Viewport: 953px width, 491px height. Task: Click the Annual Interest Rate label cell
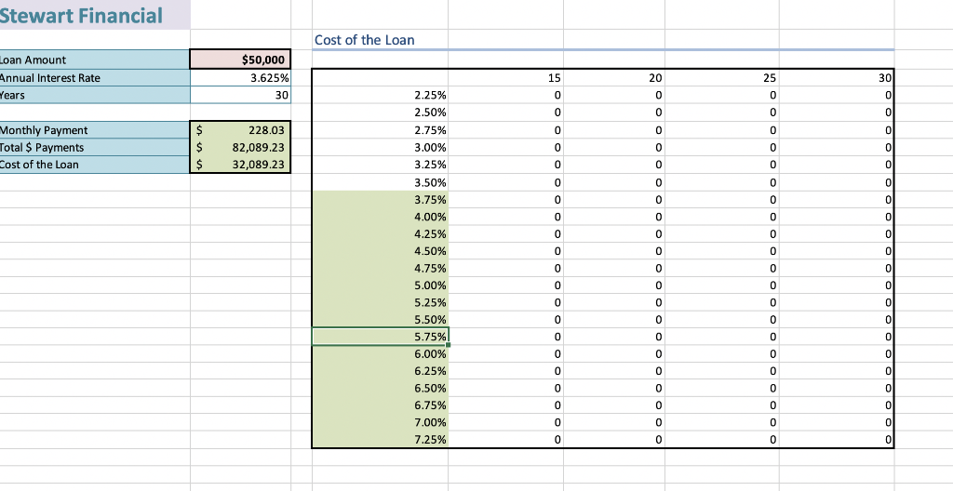(x=95, y=78)
